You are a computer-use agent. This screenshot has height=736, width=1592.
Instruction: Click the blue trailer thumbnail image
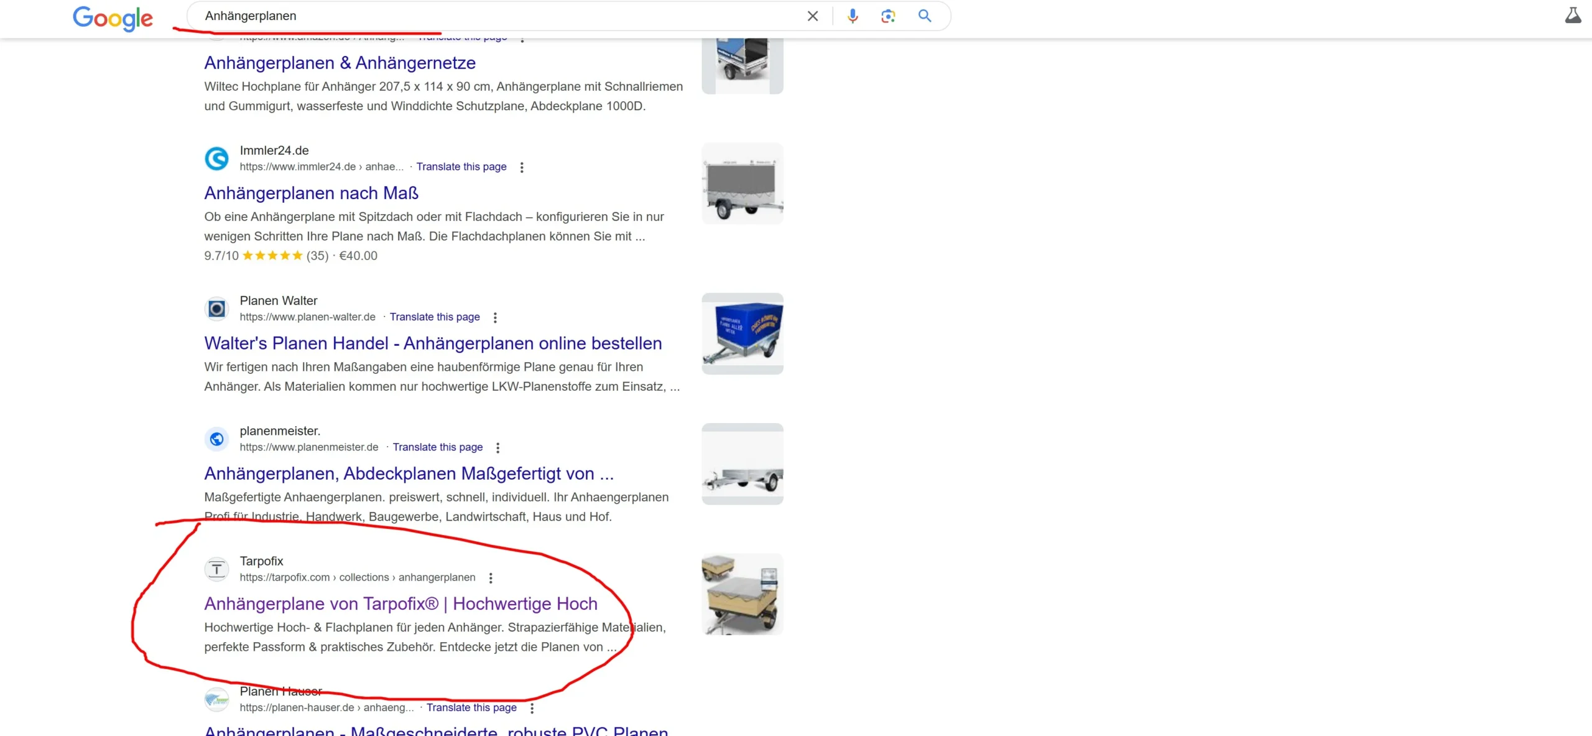pyautogui.click(x=743, y=334)
